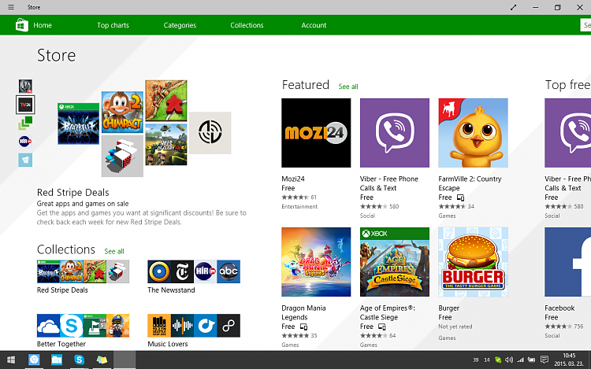Open the Windows Start button
This screenshot has height=369, width=591.
point(11,360)
